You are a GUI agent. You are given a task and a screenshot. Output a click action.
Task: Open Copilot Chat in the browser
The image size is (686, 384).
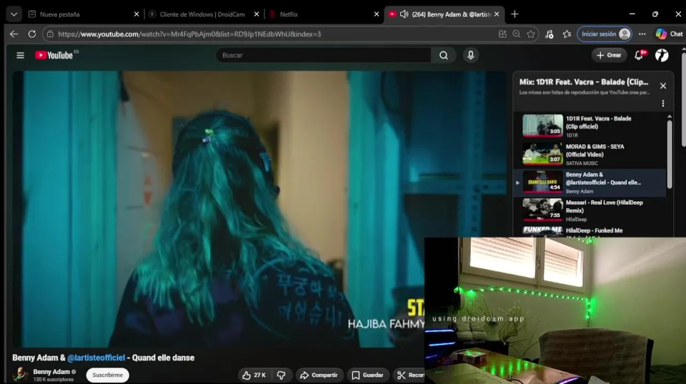[x=669, y=34]
